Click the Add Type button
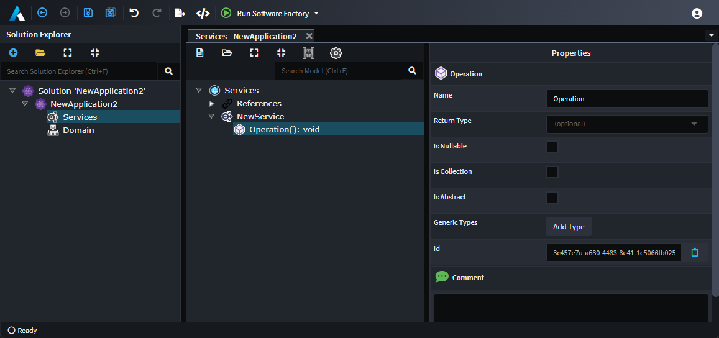This screenshot has height=338, width=719. [x=569, y=227]
